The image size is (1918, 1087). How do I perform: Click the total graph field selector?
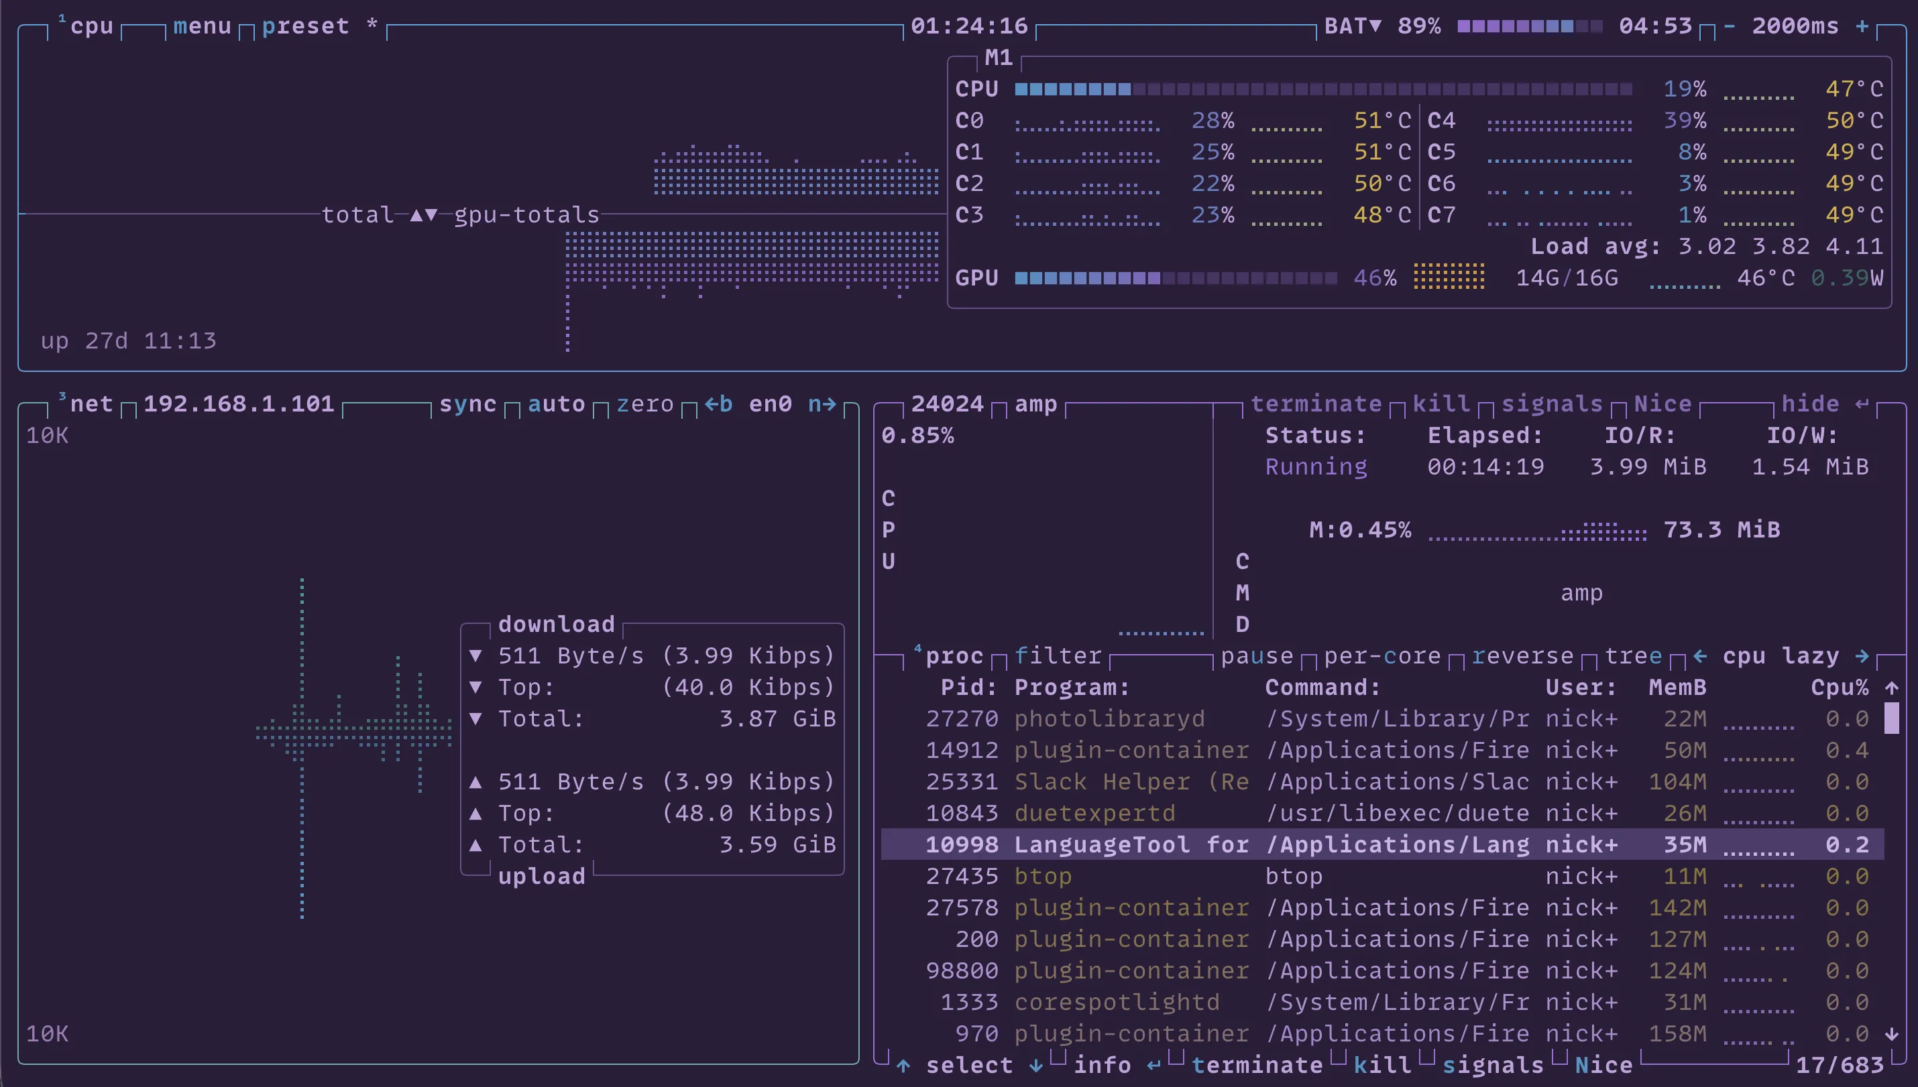pos(357,215)
